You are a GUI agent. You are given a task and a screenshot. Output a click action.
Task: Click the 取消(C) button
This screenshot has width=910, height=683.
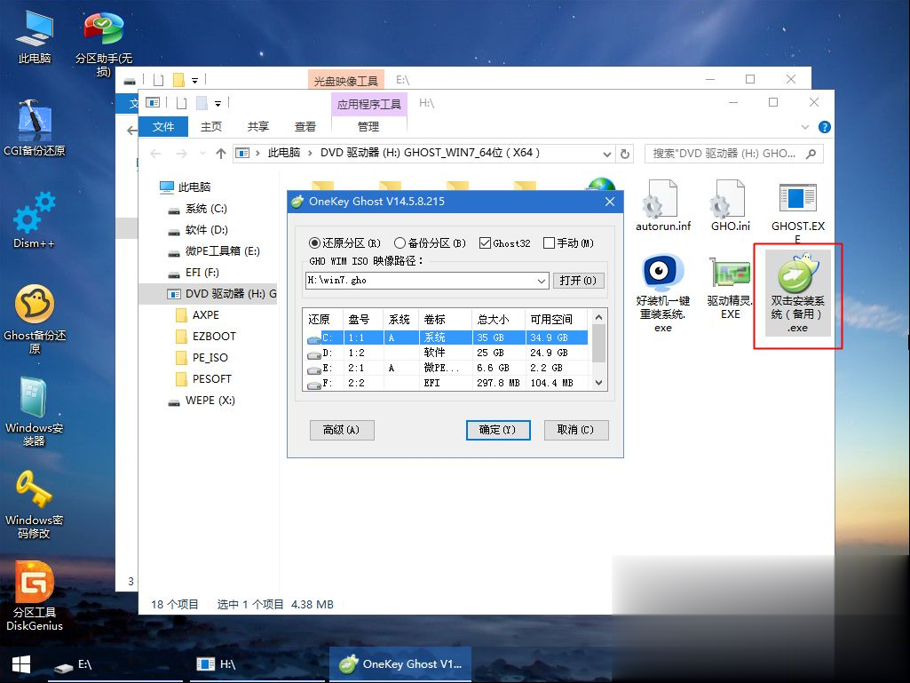[x=575, y=430]
